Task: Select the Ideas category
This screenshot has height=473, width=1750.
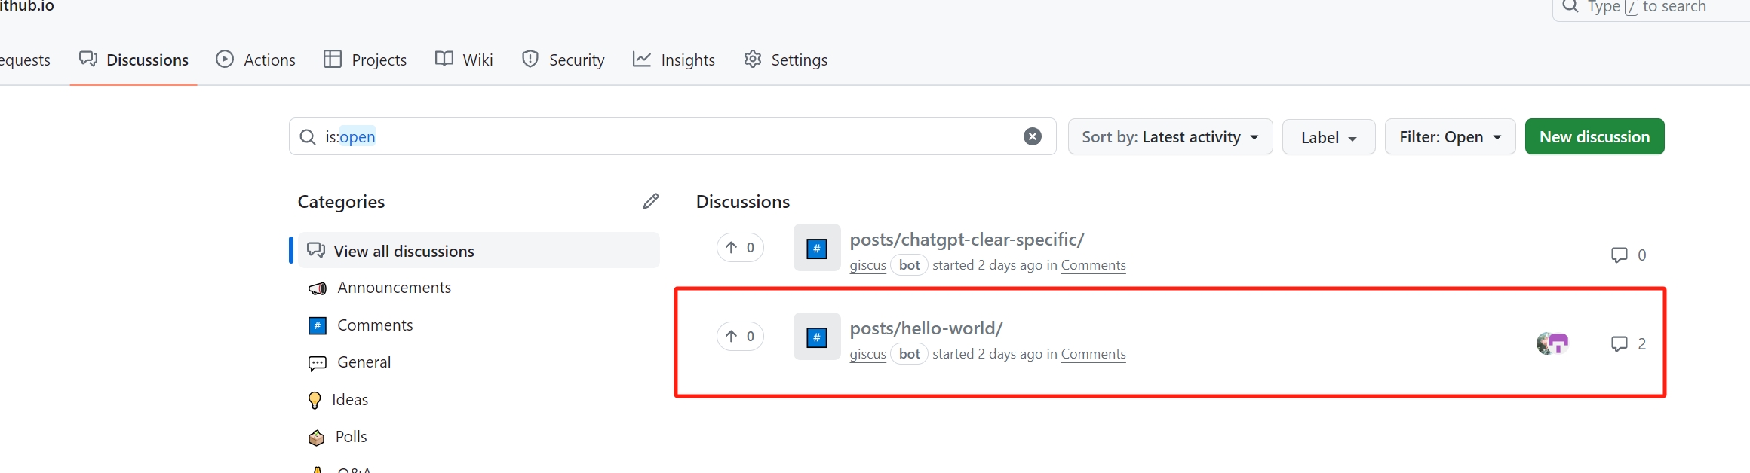Action: [x=350, y=400]
